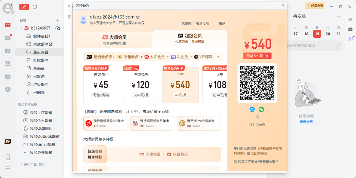
Task: Refresh mail with the sync icon
Action: click(x=35, y=7)
